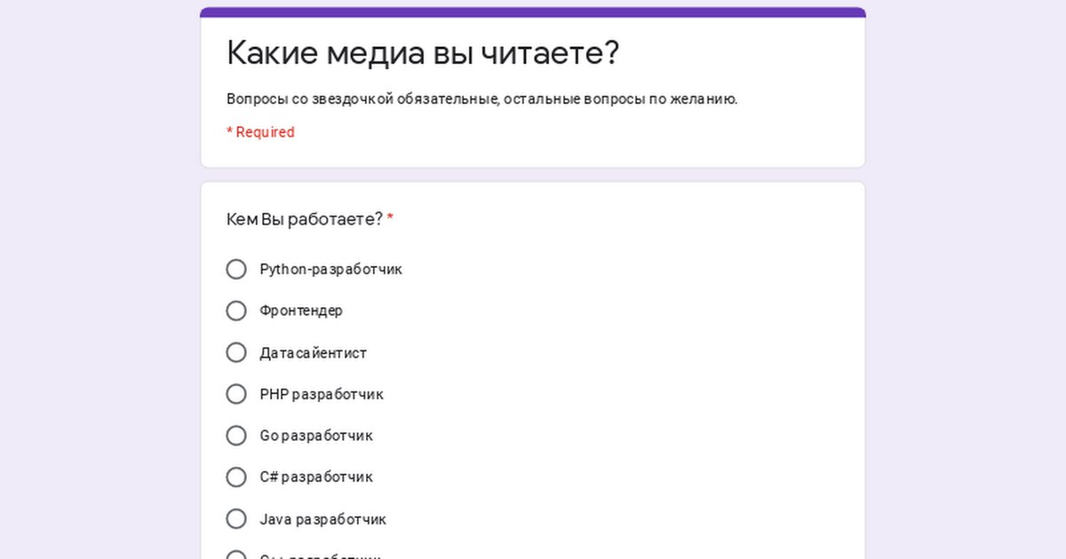The width and height of the screenshot is (1066, 559).
Task: Choose the C# разработчик radio circle
Action: pyautogui.click(x=236, y=477)
